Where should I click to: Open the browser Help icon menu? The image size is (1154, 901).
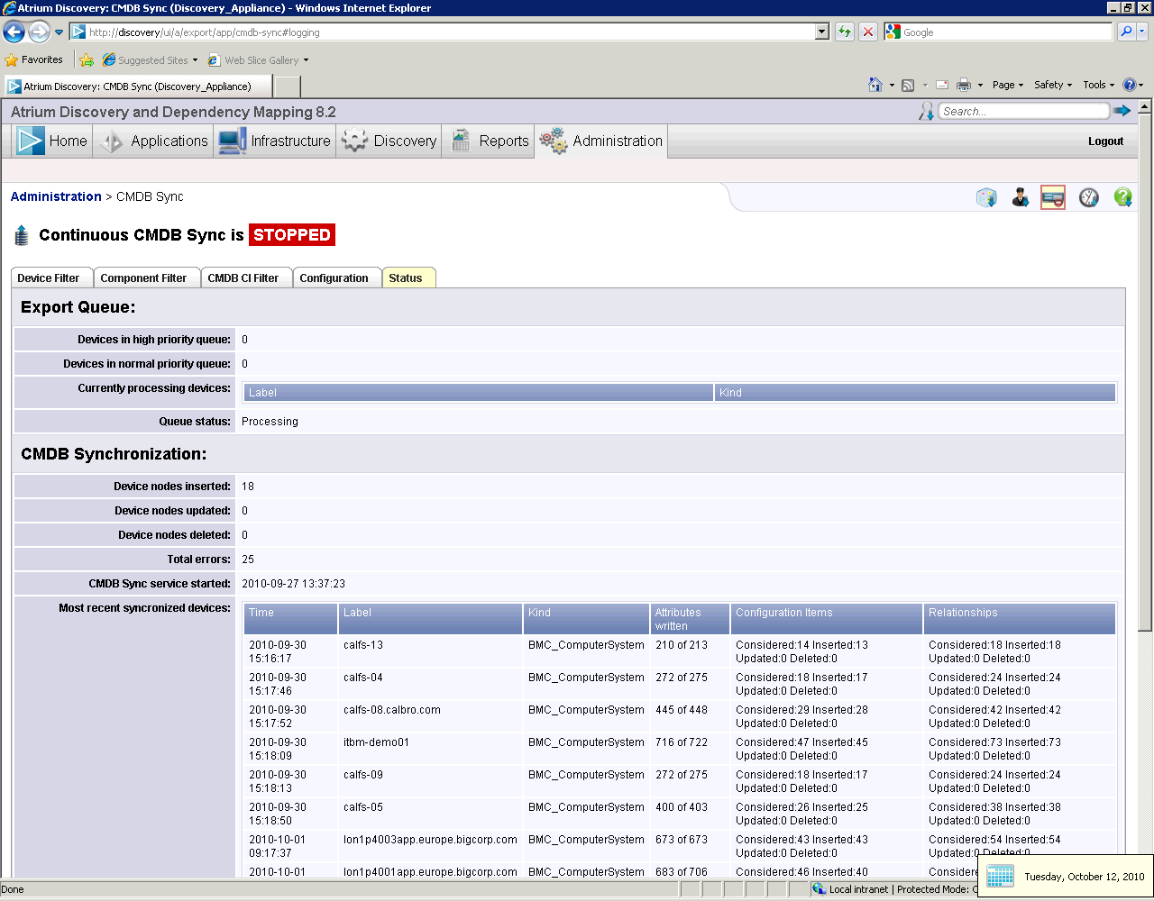(1133, 85)
